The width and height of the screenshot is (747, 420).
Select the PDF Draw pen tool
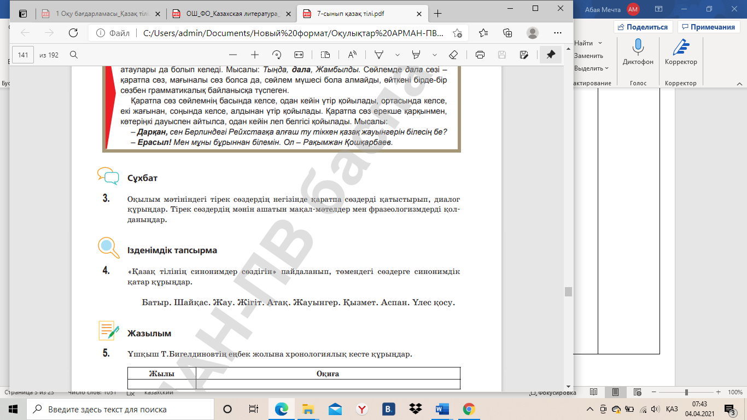[x=378, y=55]
